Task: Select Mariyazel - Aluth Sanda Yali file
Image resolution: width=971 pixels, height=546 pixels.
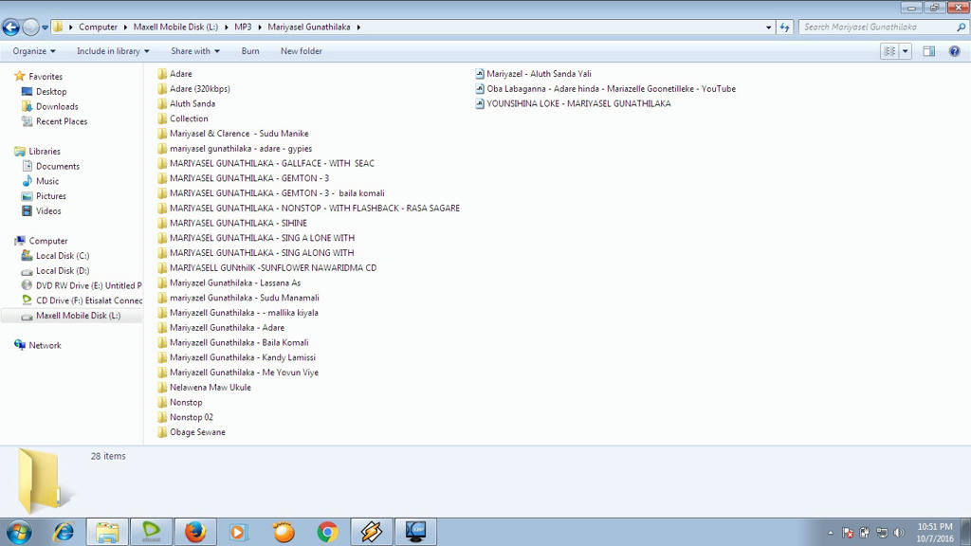Action: click(539, 74)
